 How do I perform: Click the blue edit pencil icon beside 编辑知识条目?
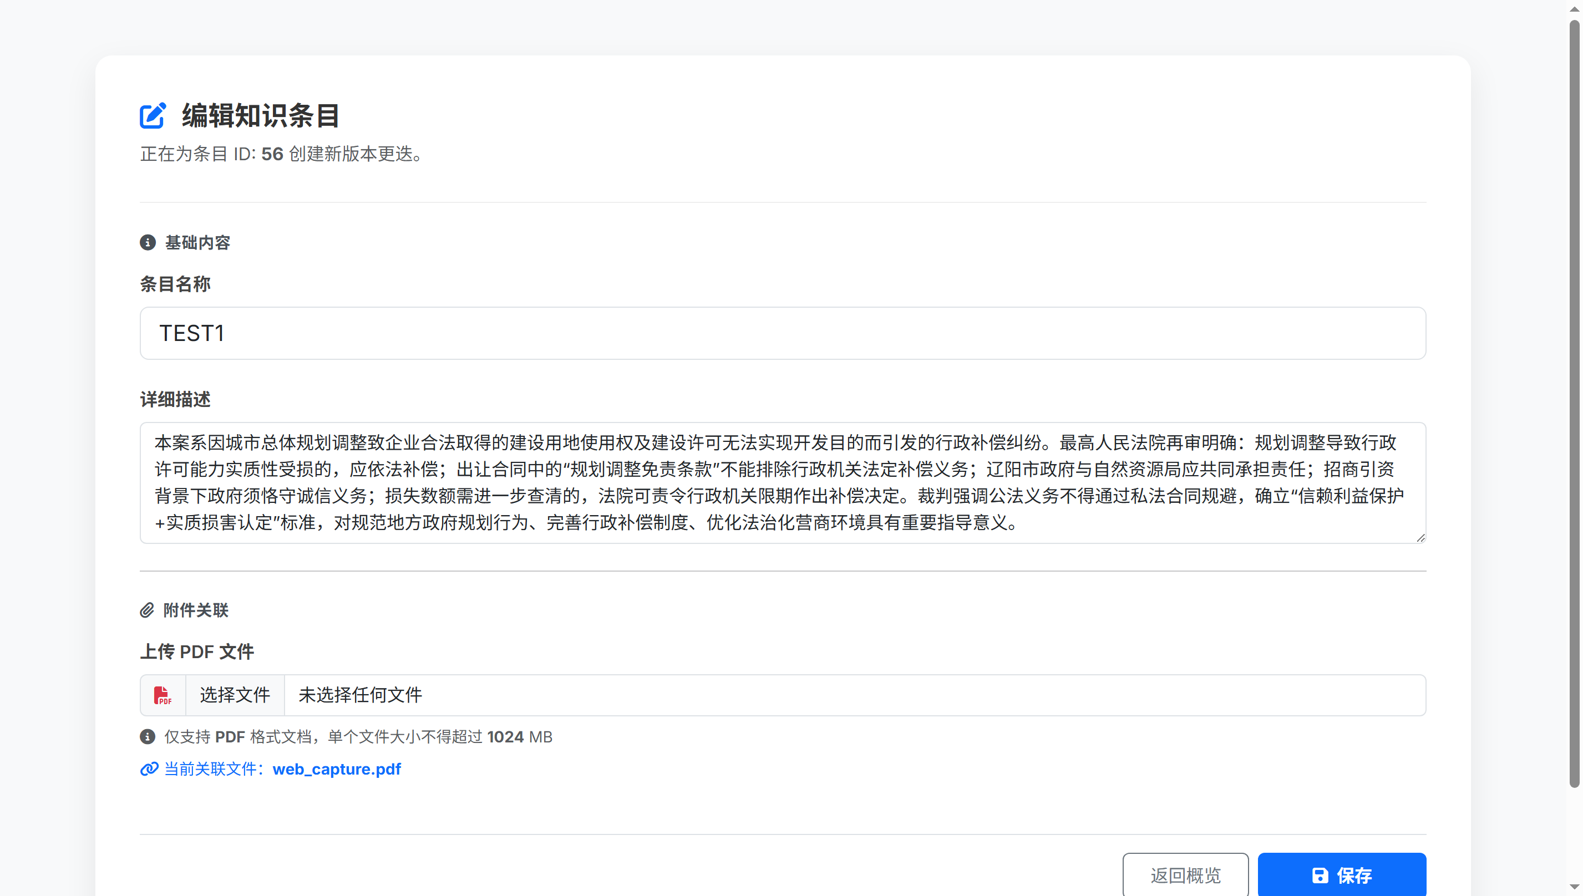click(152, 115)
